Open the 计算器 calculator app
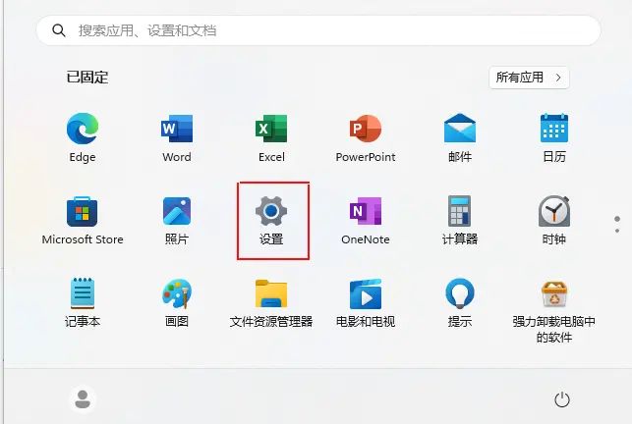 459,211
